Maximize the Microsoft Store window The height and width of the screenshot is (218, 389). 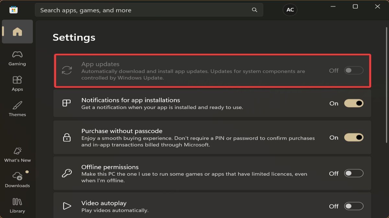[x=355, y=6]
